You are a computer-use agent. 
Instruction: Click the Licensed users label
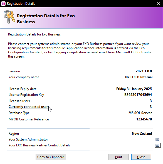point(19,101)
